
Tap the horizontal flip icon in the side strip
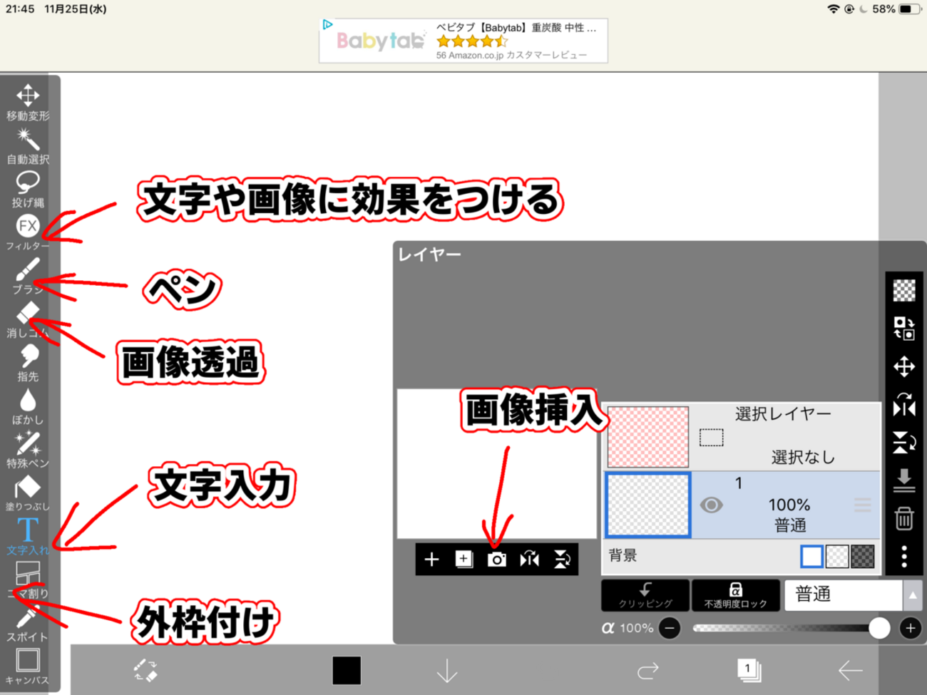point(904,404)
